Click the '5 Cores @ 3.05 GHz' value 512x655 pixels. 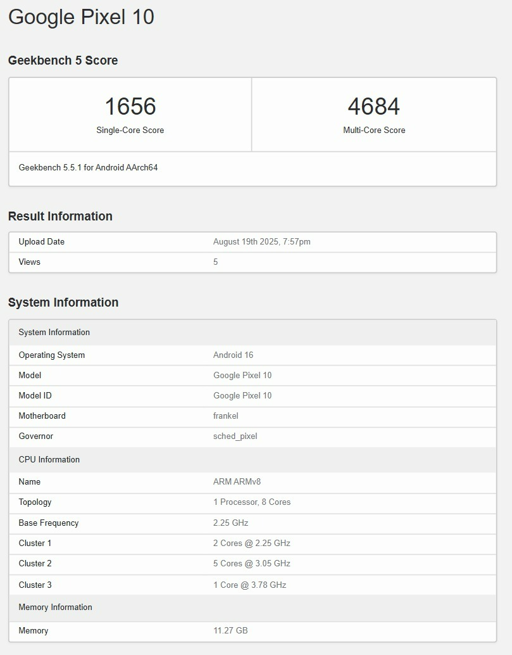click(252, 564)
